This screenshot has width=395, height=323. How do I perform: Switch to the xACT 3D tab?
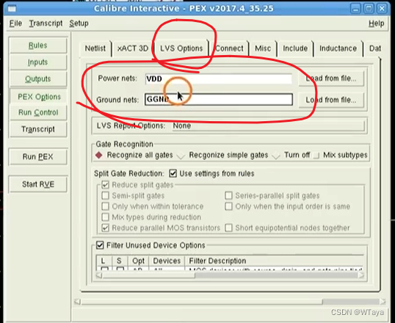point(133,48)
